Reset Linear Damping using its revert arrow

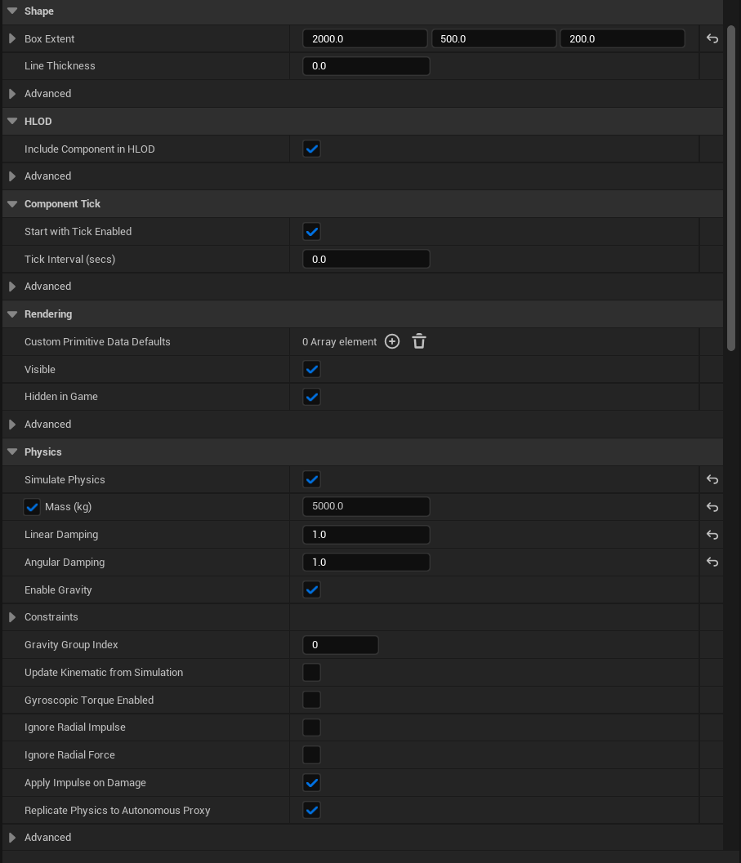(712, 534)
